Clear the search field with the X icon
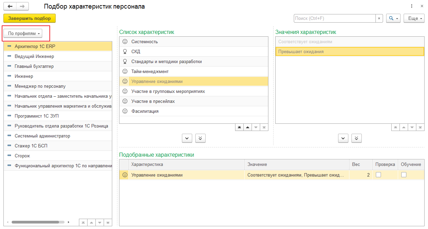 379,19
